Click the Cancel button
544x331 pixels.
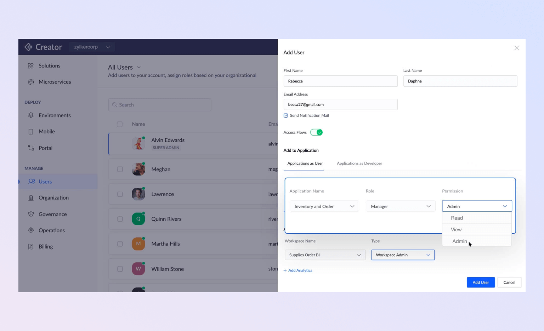509,282
